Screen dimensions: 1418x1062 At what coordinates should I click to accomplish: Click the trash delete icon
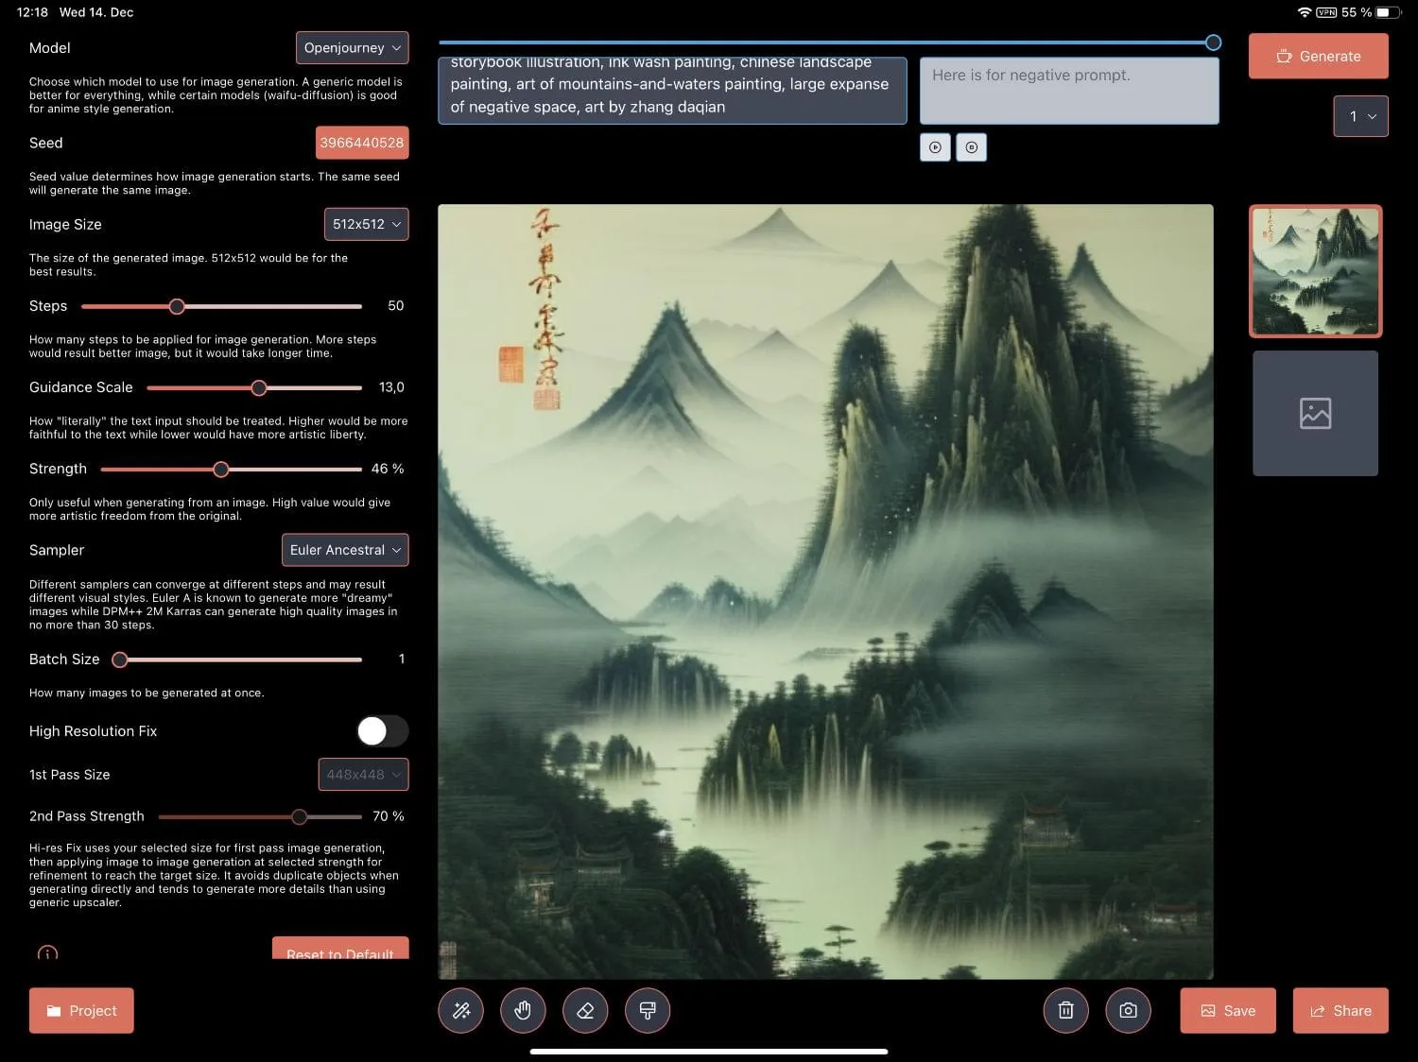(x=1065, y=1011)
